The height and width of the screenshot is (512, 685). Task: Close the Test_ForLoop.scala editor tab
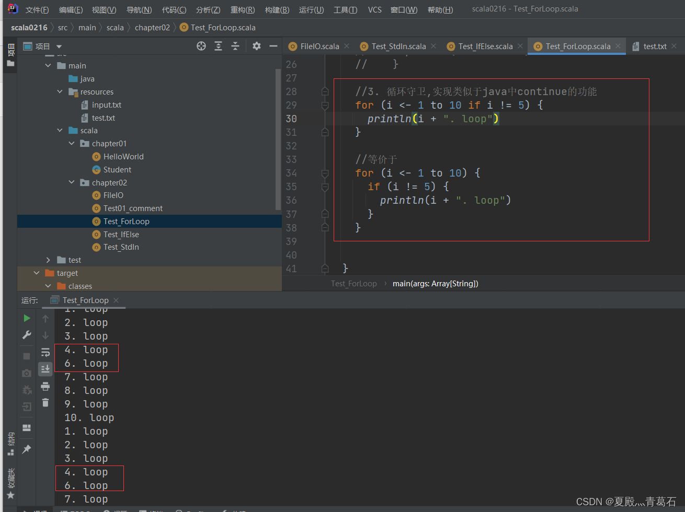[618, 46]
